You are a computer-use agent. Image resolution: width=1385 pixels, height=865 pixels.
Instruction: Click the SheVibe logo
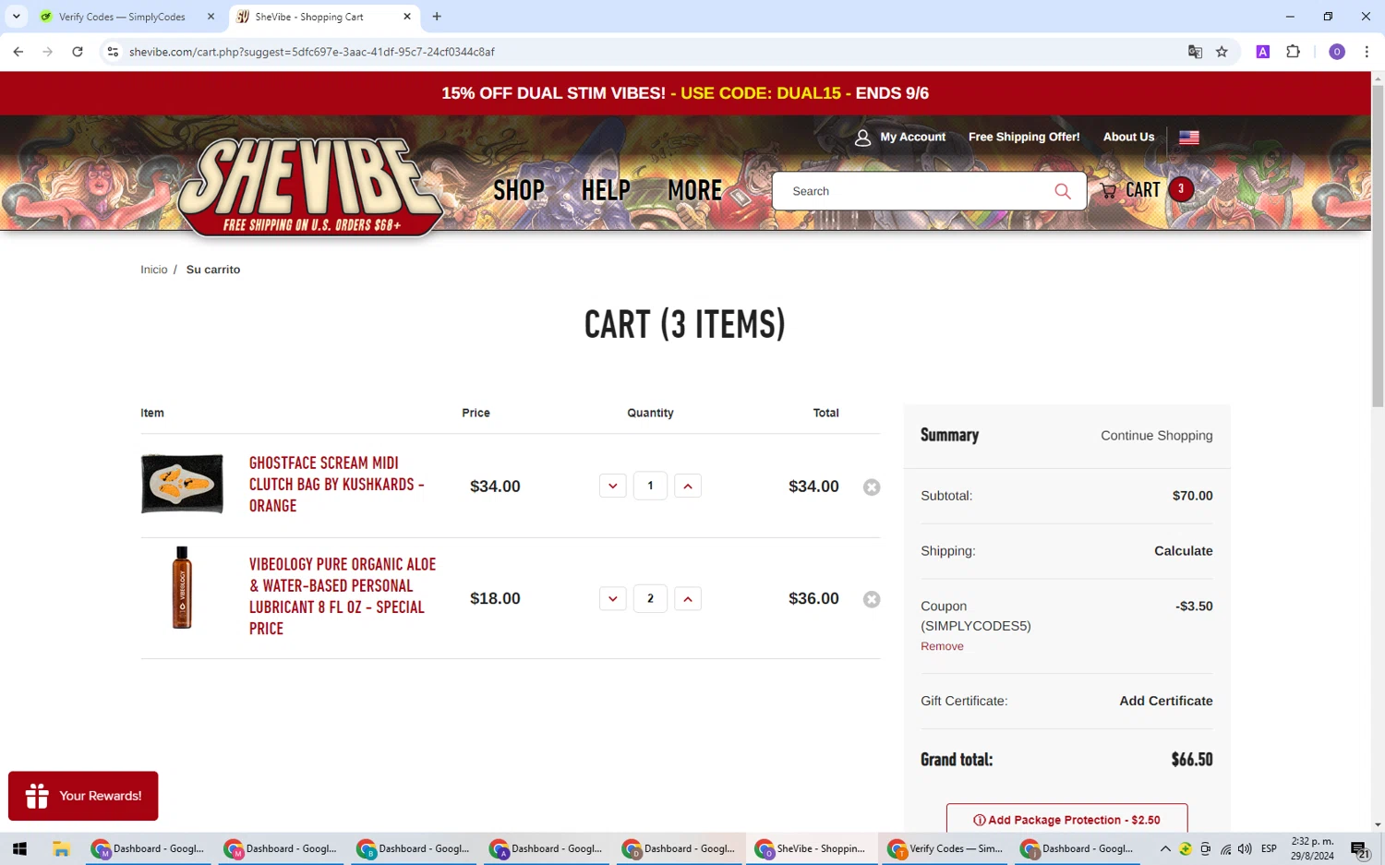(x=310, y=186)
